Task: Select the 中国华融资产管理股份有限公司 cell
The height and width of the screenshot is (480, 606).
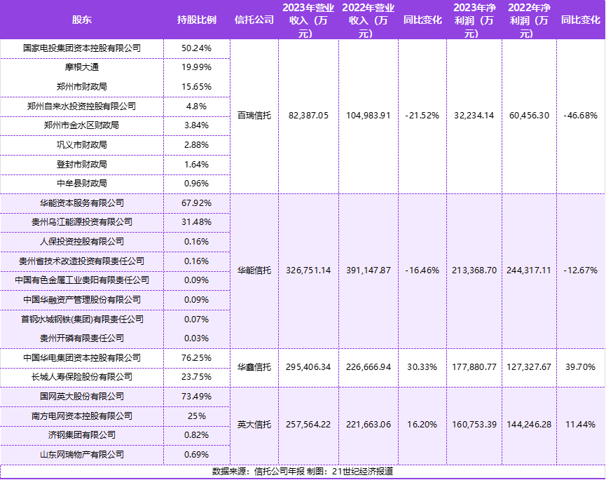Action: 81,299
